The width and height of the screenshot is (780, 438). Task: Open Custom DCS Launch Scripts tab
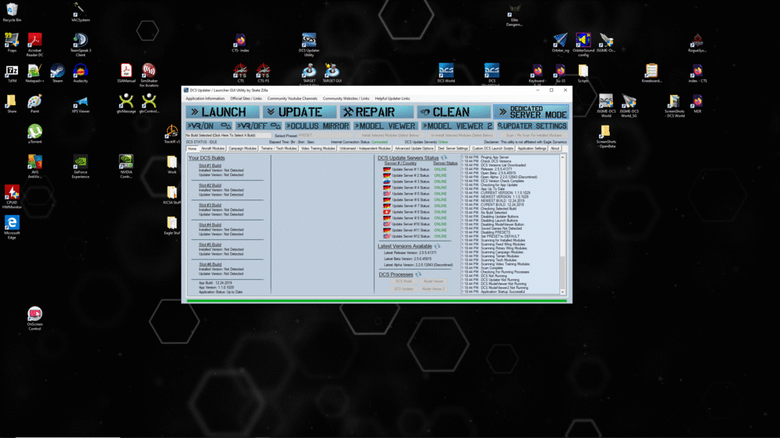(492, 149)
